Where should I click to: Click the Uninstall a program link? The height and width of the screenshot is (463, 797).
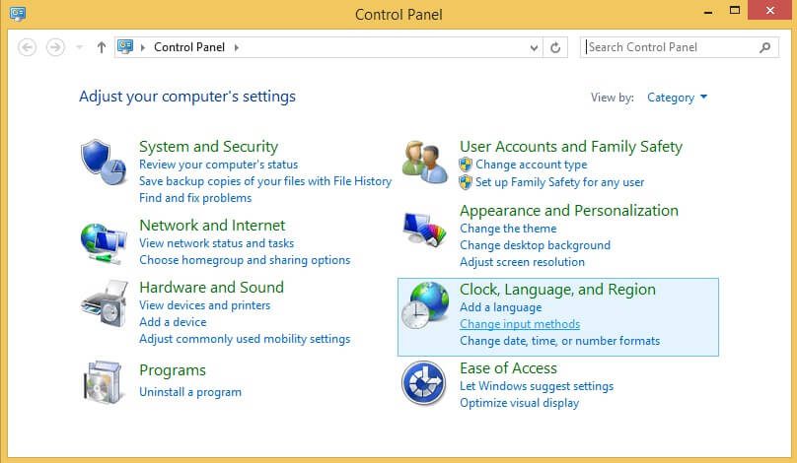tap(190, 392)
